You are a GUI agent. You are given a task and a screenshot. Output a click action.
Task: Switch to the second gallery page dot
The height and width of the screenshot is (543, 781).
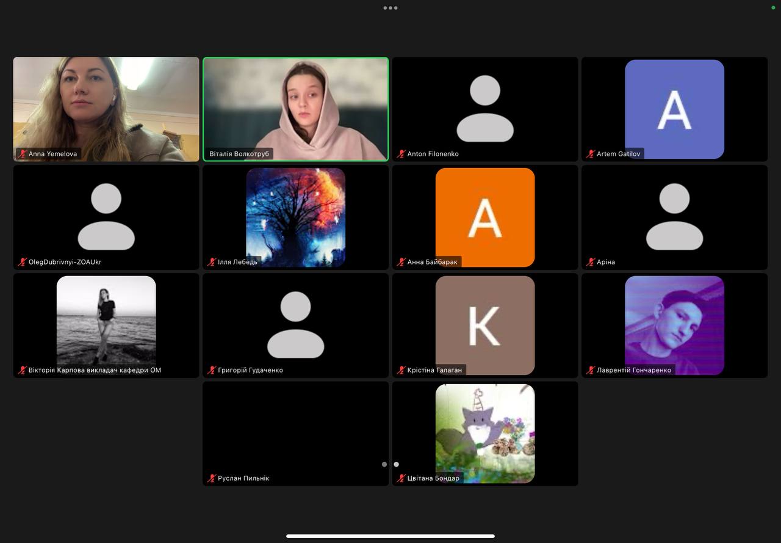396,464
